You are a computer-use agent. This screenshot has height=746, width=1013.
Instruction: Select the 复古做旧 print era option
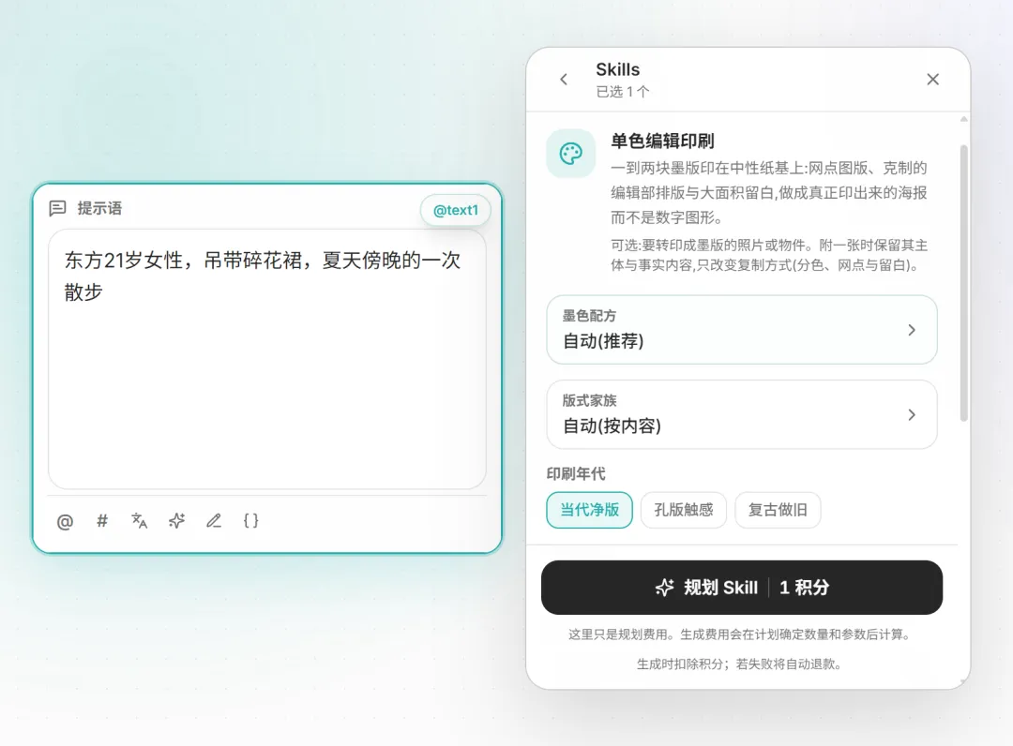[x=778, y=510]
